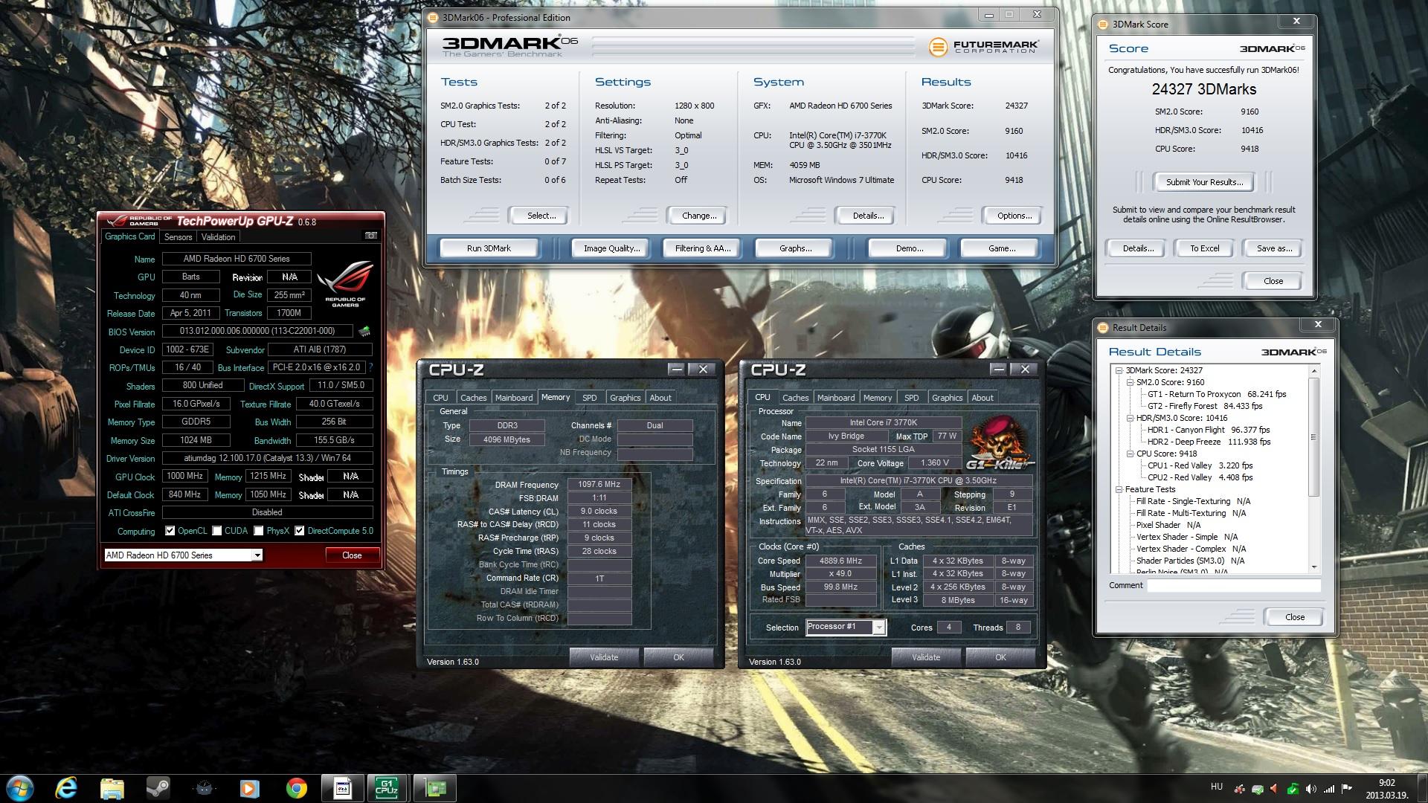The image size is (1428, 803).
Task: Open Steam from the taskbar
Action: tap(158, 787)
